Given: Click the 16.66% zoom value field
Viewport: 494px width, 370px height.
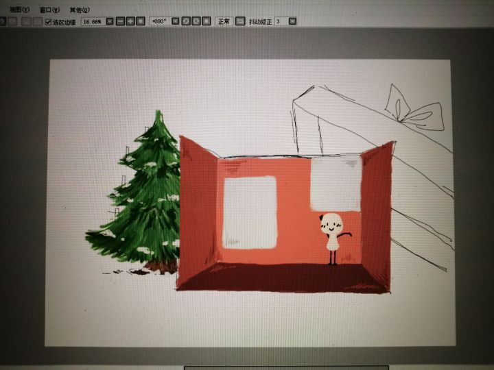Looking at the screenshot, I should tap(93, 21).
